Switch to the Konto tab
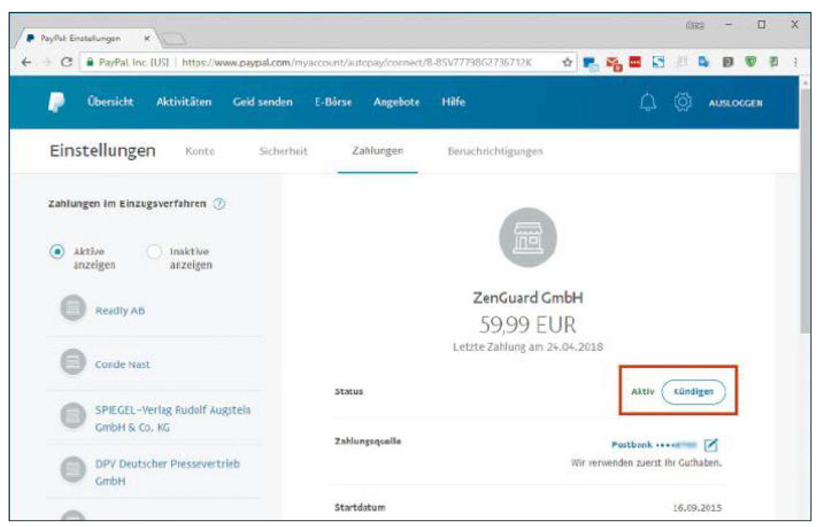Screen dimensions: 823x527 pos(199,151)
